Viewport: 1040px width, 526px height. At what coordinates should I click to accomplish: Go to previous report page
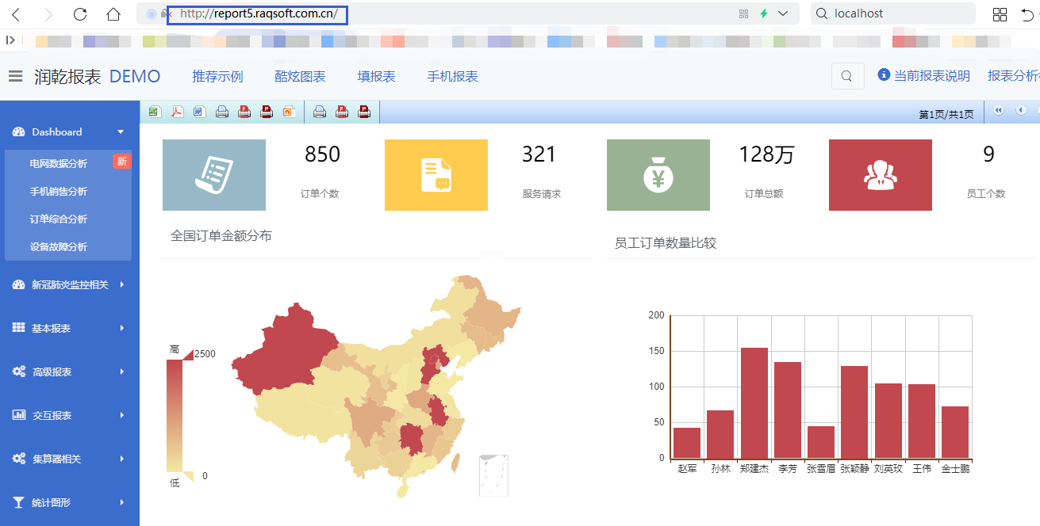[x=1020, y=111]
